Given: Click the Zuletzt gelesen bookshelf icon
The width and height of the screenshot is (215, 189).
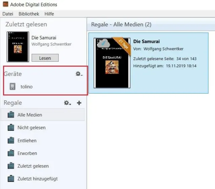Looking at the screenshot, I should [x=11, y=166].
